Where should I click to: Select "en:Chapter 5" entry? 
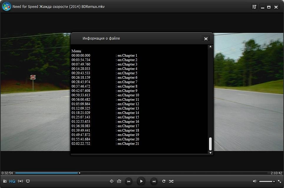coord(127,73)
